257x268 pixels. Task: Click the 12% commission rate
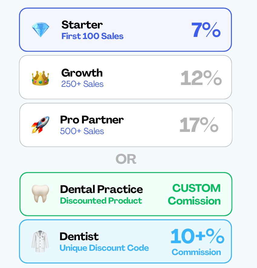pos(201,78)
